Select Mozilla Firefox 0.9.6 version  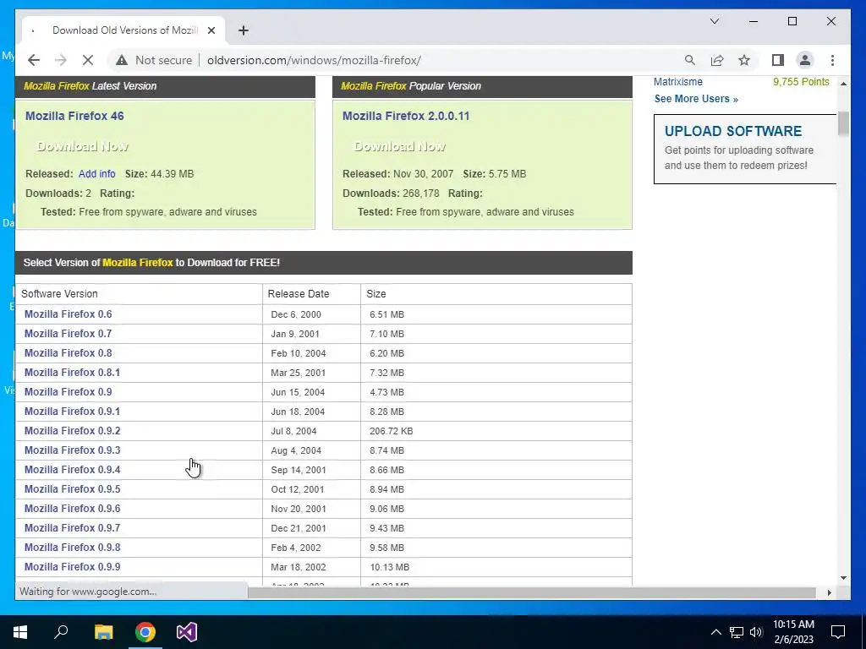(x=73, y=508)
